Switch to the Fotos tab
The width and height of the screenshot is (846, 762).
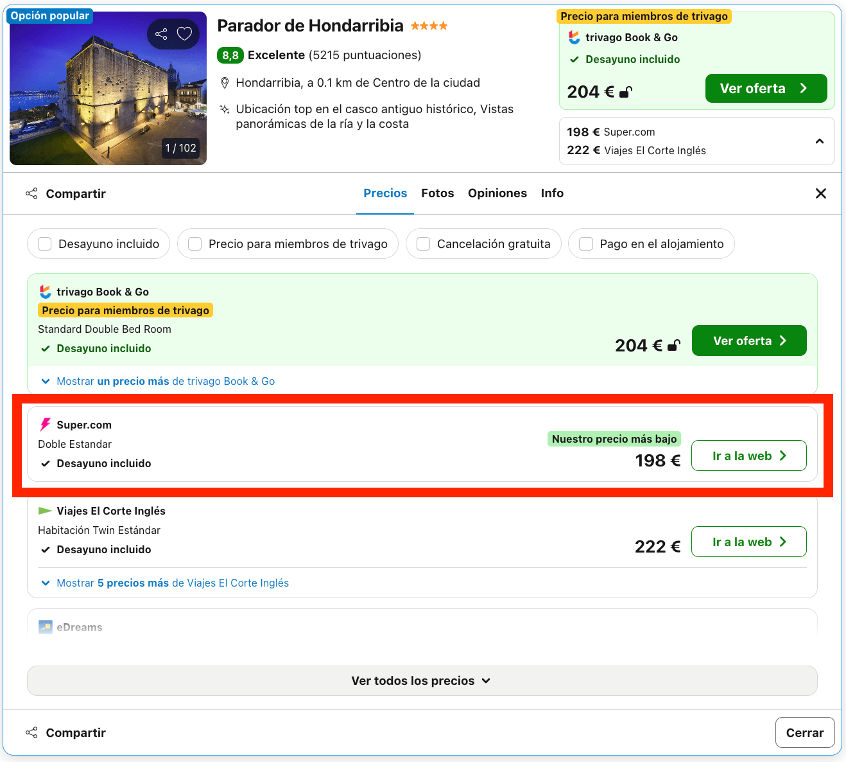438,193
